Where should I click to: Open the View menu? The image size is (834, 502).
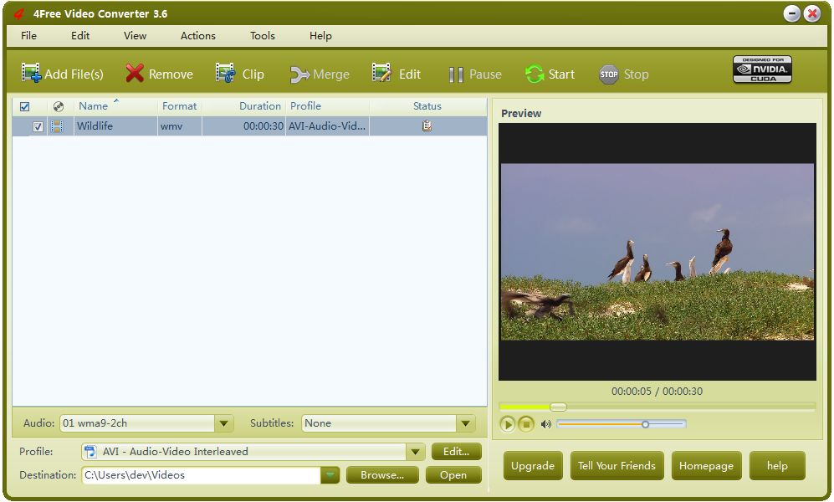point(136,36)
